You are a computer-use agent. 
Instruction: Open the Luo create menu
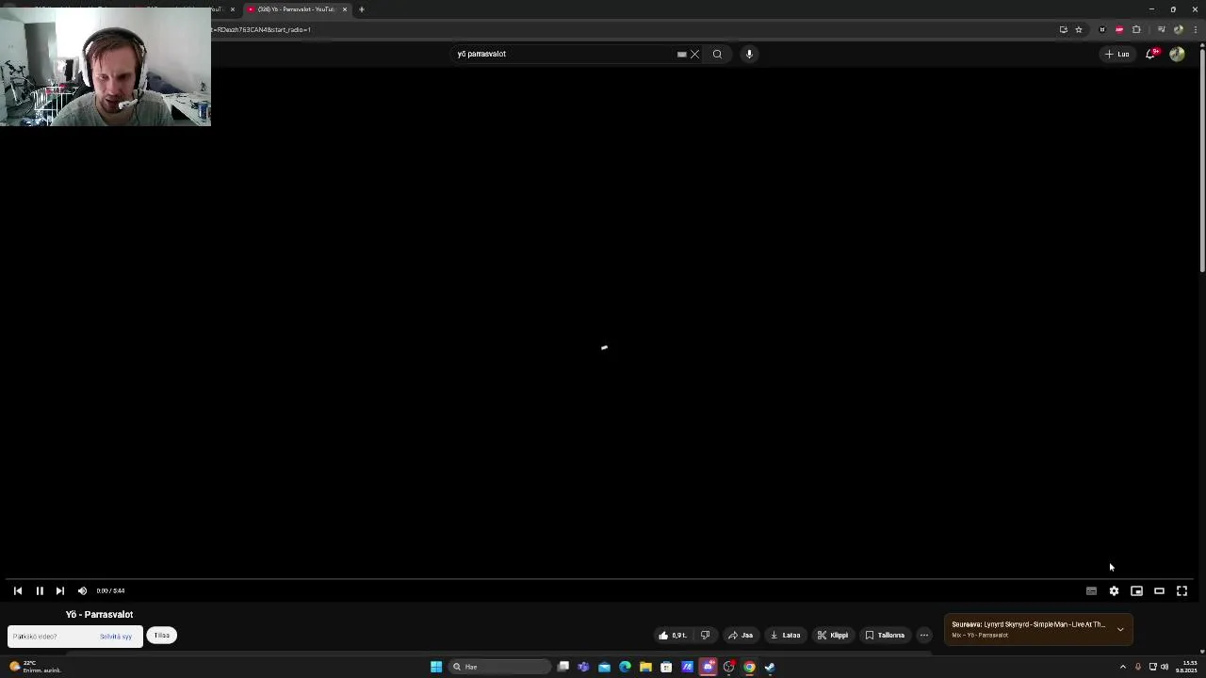pos(1117,54)
